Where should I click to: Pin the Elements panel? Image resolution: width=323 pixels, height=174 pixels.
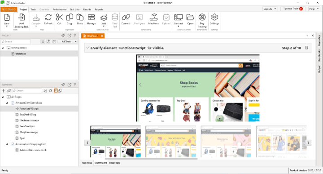pyautogui.click(x=63, y=85)
